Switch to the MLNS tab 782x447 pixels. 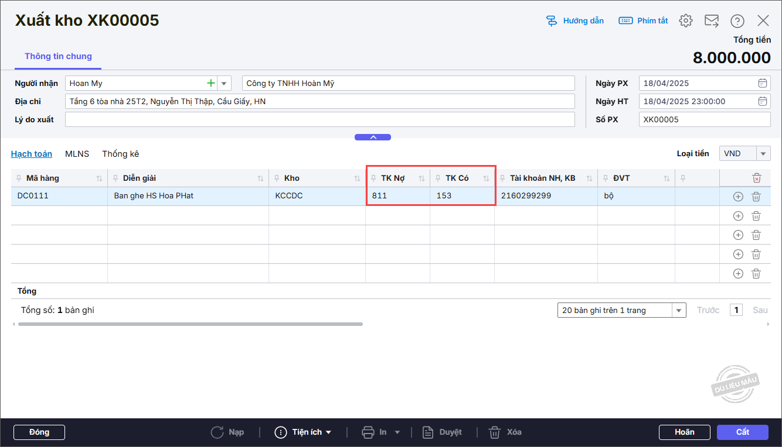point(77,154)
